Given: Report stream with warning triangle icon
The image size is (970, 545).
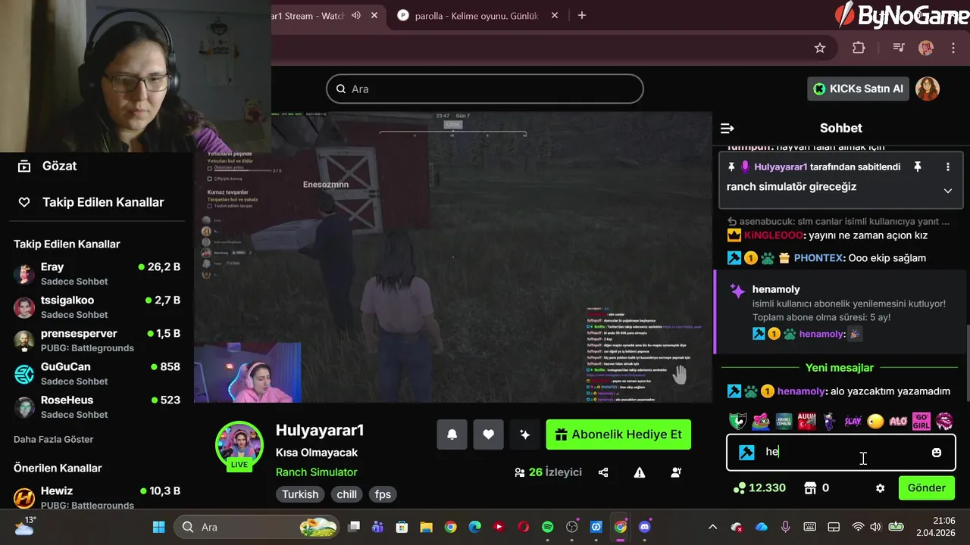Looking at the screenshot, I should 640,472.
